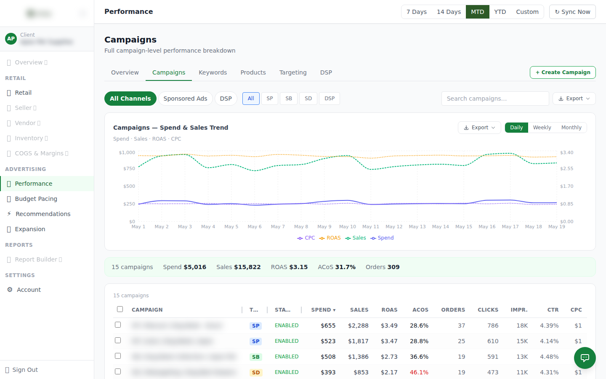Check the select-all campaigns checkbox
This screenshot has height=379, width=606.
pos(120,309)
